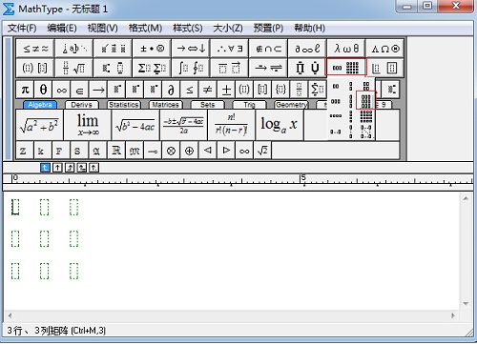The width and height of the screenshot is (477, 345).
Task: Select the right-aligned tab stop
Action: 70,168
